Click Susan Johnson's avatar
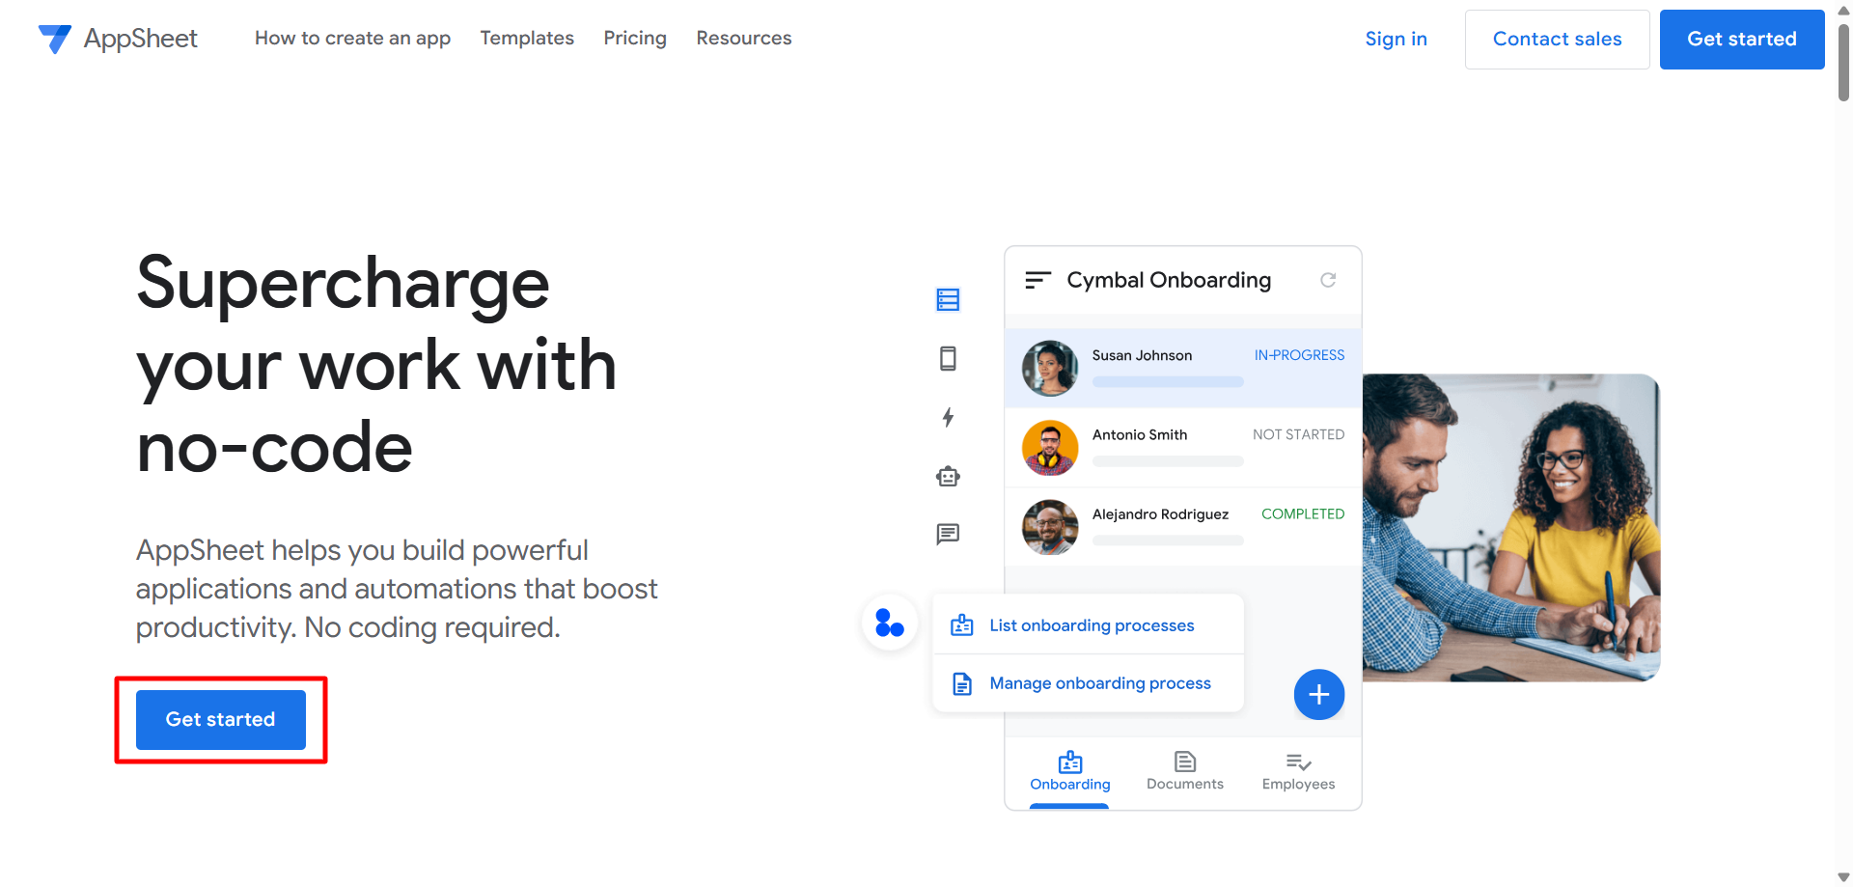Image resolution: width=1853 pixels, height=887 pixels. coord(1050,369)
